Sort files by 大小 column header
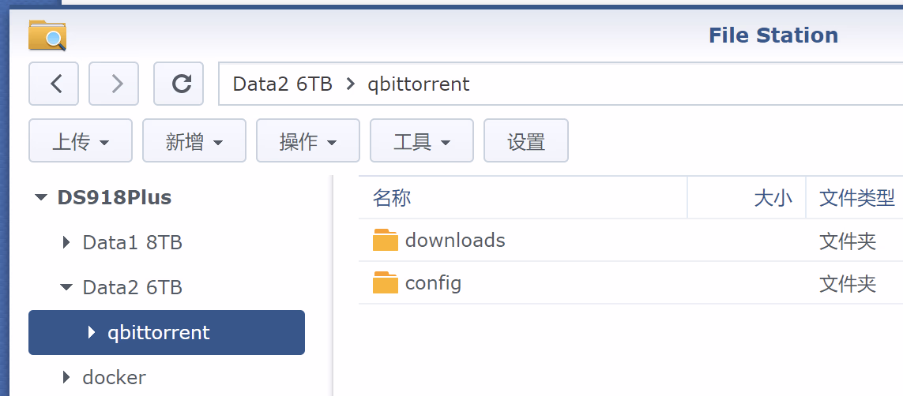This screenshot has width=903, height=396. [773, 198]
